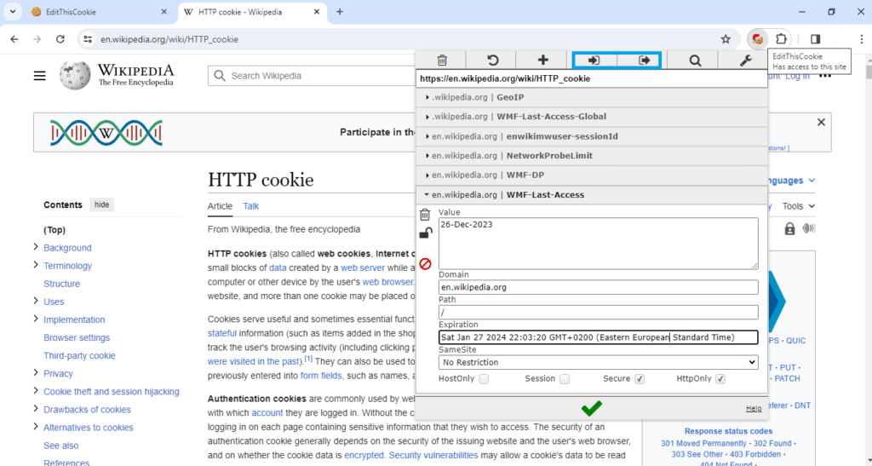
Task: Open the Tools dropdown menu
Action: point(799,206)
